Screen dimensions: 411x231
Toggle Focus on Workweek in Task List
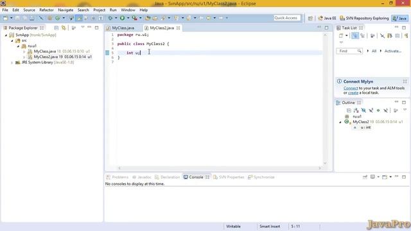pos(372,36)
